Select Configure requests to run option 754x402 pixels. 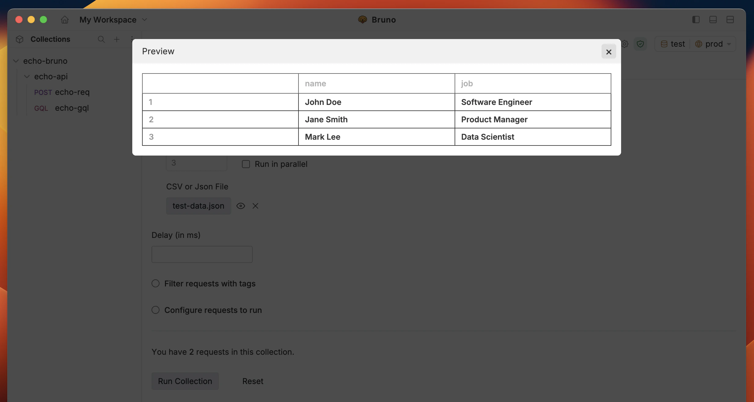pos(156,310)
